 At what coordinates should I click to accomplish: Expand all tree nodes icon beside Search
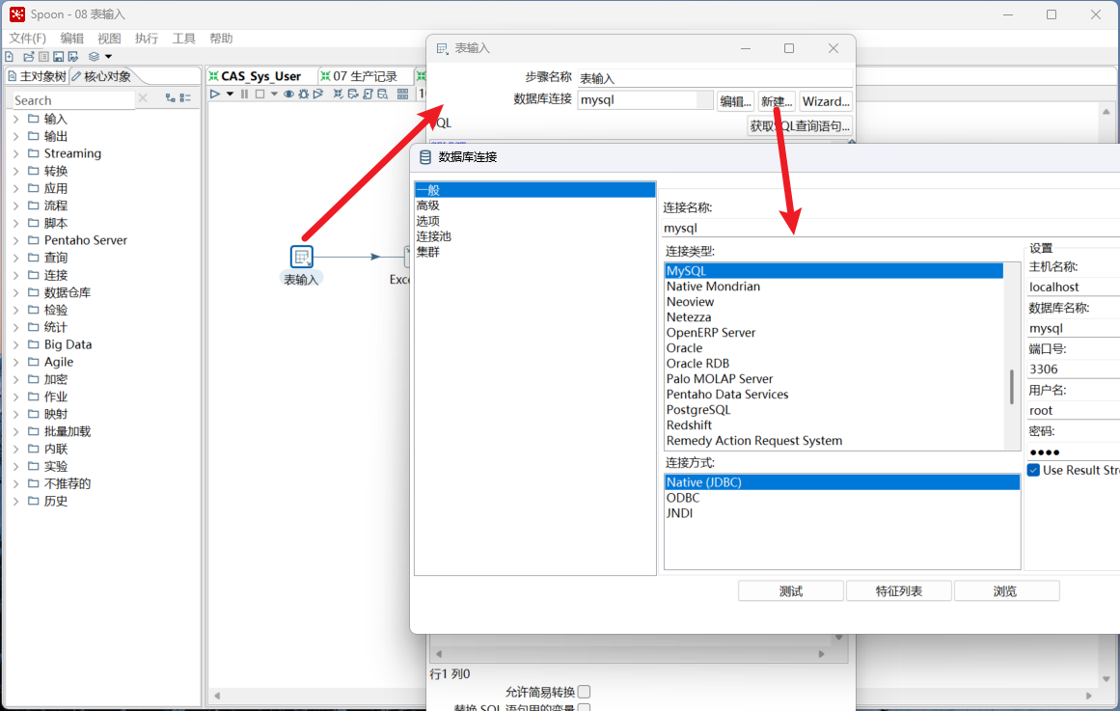(x=170, y=97)
